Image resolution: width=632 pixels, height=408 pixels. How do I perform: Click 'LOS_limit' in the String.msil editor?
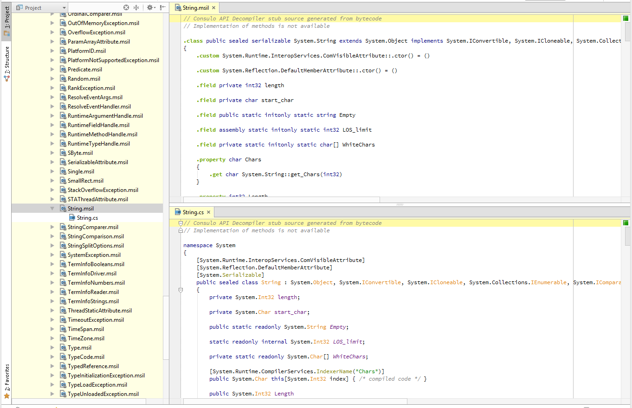(x=357, y=130)
